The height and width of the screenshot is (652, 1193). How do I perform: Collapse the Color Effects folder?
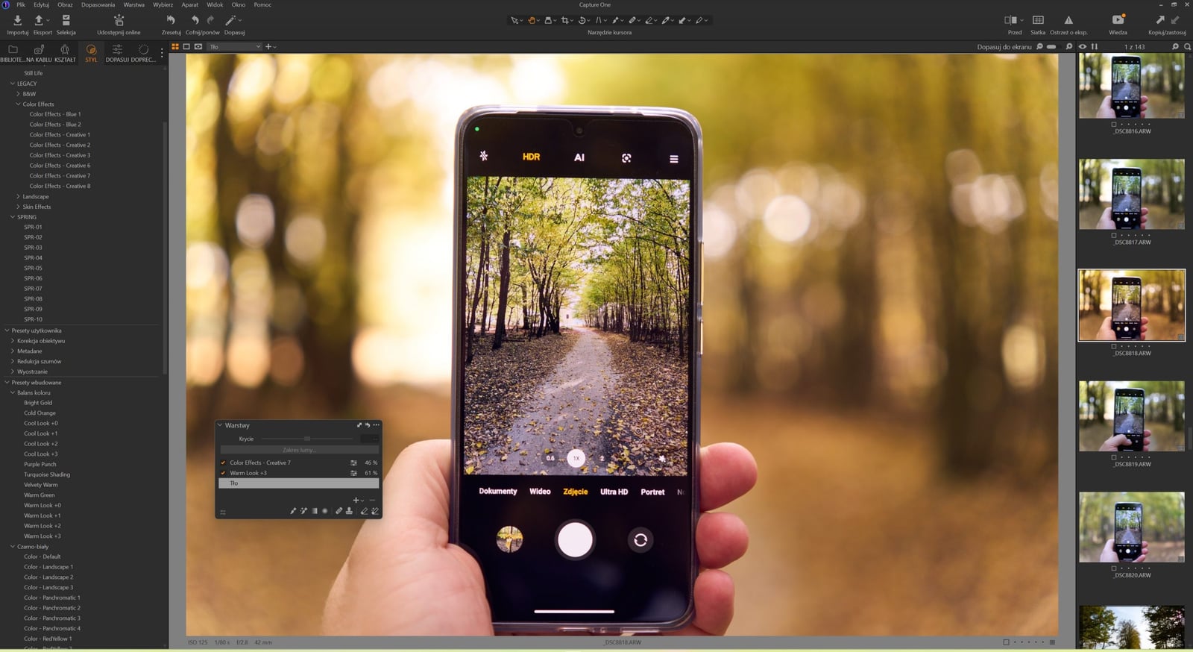click(x=18, y=104)
